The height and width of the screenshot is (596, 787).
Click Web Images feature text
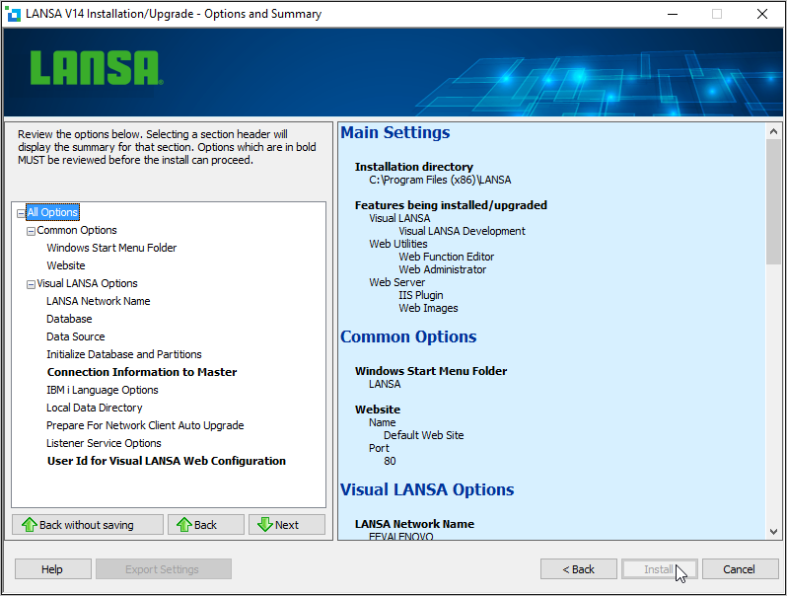[x=428, y=308]
